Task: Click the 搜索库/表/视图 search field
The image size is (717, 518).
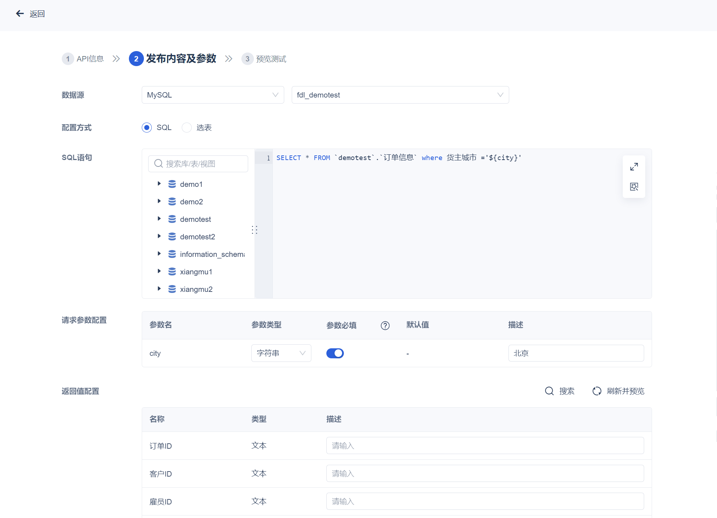Action: (x=198, y=164)
